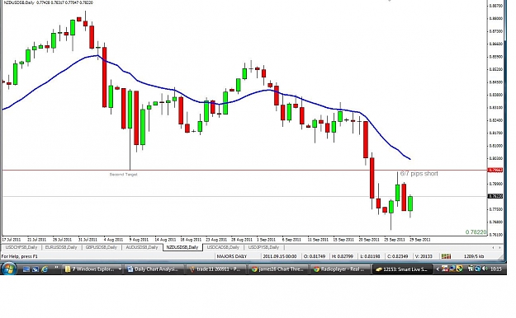Open the wireless signal bars tray icon
The height and width of the screenshot is (318, 516).
tap(471, 269)
